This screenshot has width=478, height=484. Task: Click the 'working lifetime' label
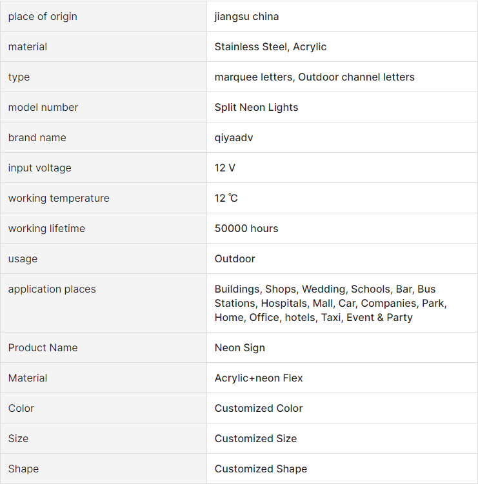46,229
